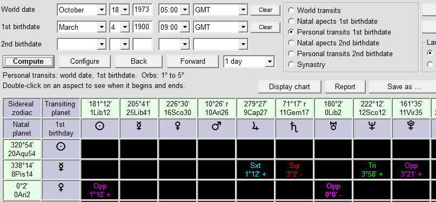The height and width of the screenshot is (202, 436).
Task: Click the red Sqr 3°2' aspect cell
Action: coord(294,170)
